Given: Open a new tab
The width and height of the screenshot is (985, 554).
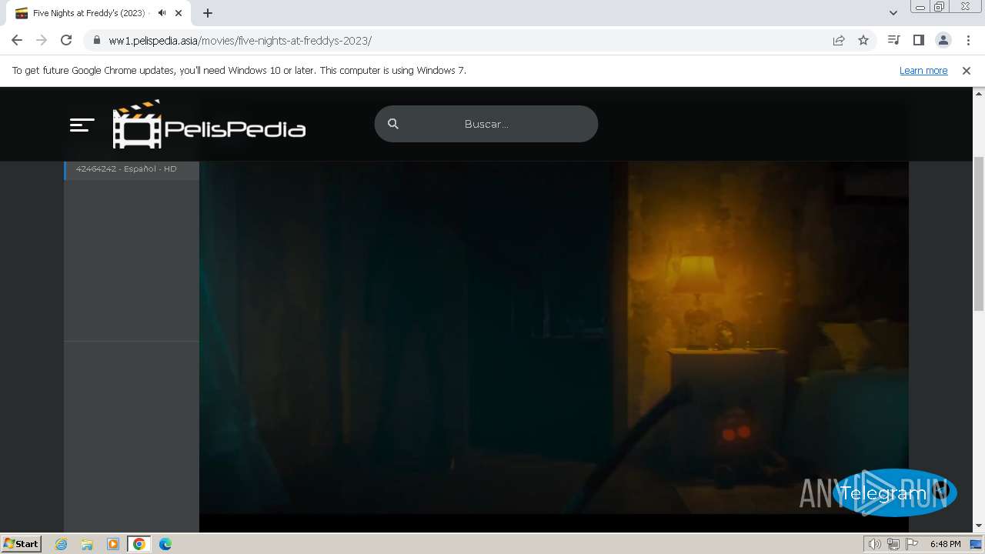Looking at the screenshot, I should click(208, 13).
